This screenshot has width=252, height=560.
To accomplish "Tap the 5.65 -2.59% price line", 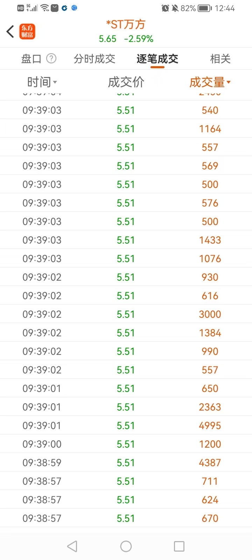I will pos(126,39).
